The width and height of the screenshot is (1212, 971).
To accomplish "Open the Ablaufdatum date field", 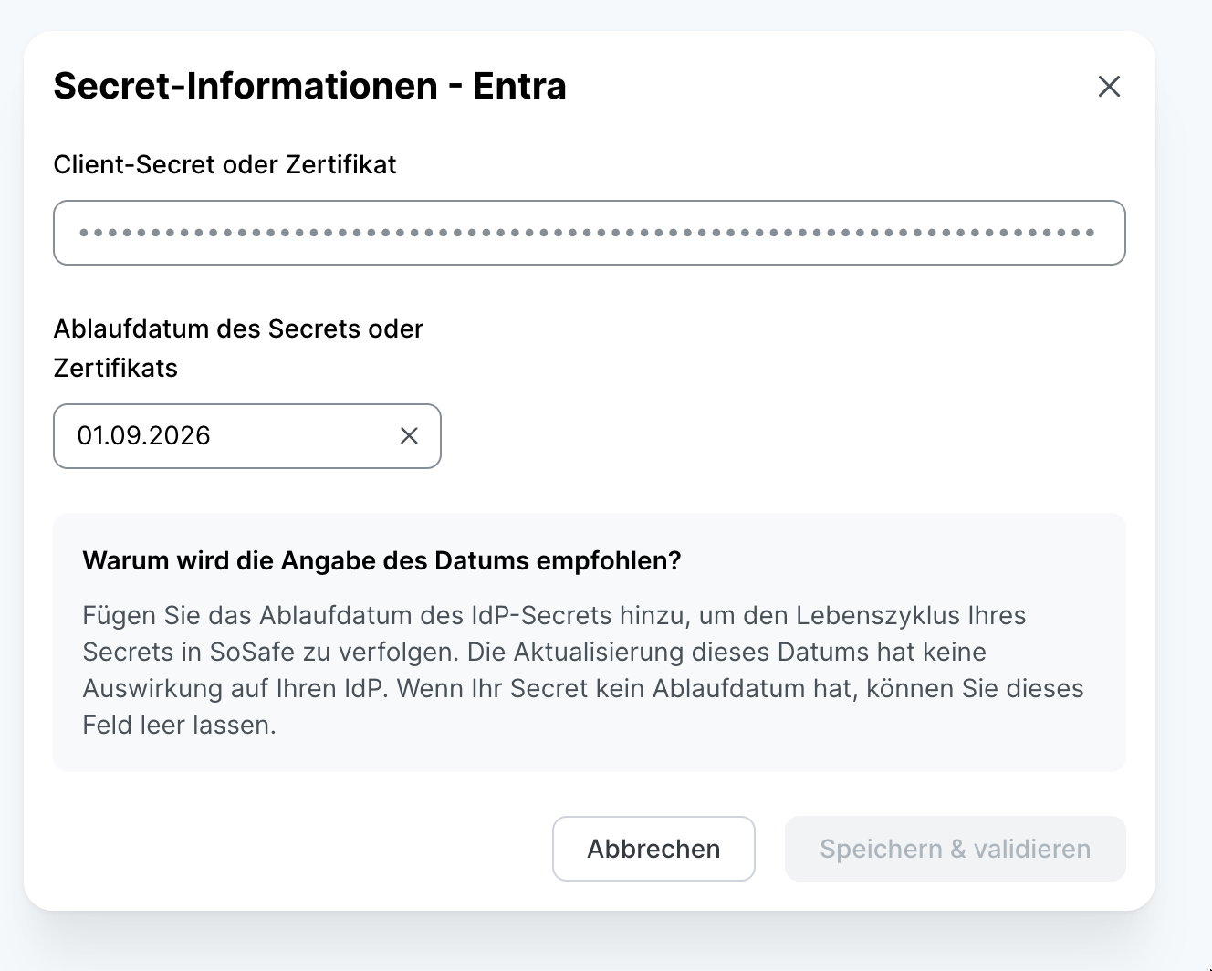I will click(x=228, y=436).
